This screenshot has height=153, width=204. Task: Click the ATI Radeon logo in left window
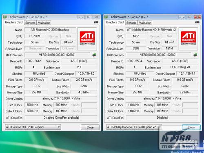[87, 38]
